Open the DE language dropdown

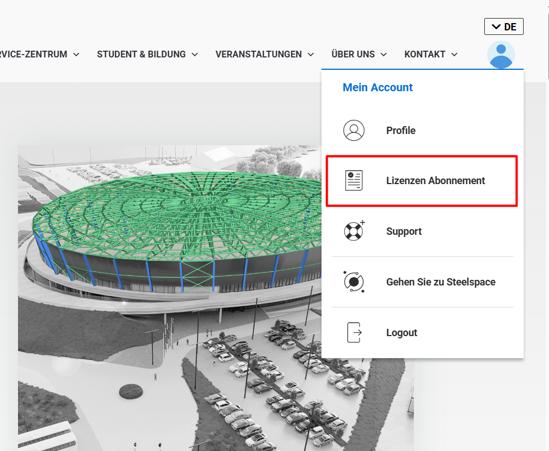click(x=504, y=26)
